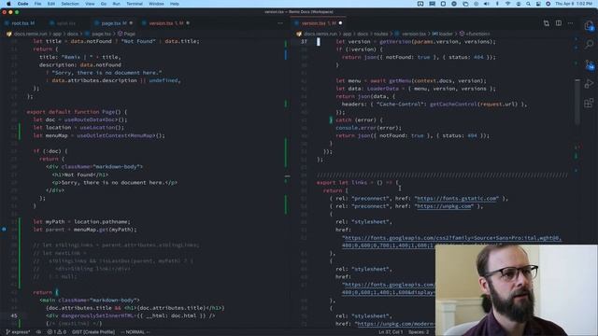Screen dimensions: 598x336
Task: Click the errors and warnings status icon
Action: click(56, 332)
